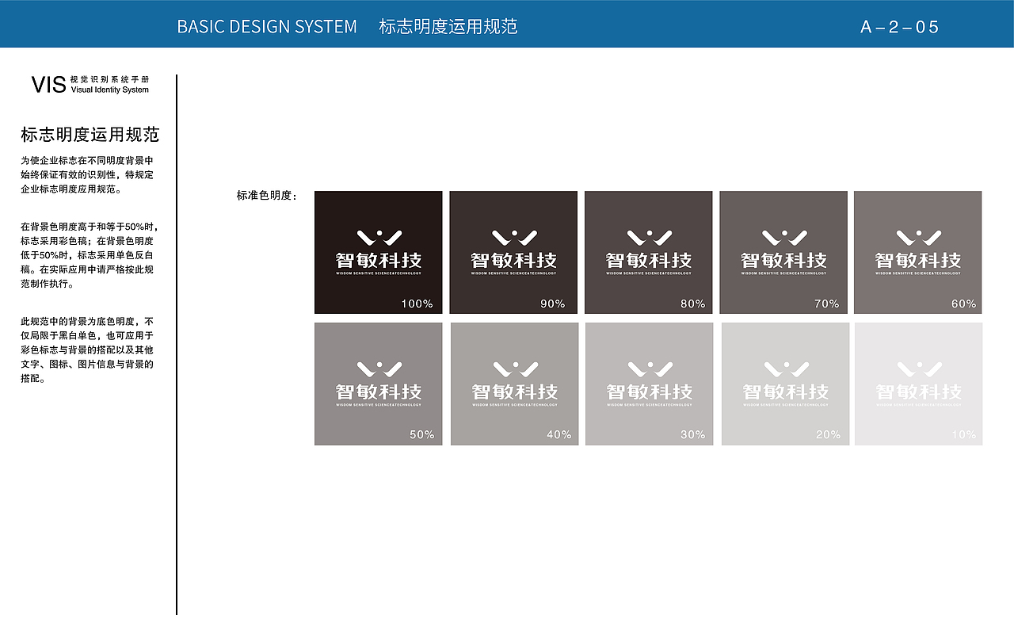Viewport: 1014px width, 634px height.
Task: Click the logo mark icon in the 10% swatch
Action: (x=919, y=369)
